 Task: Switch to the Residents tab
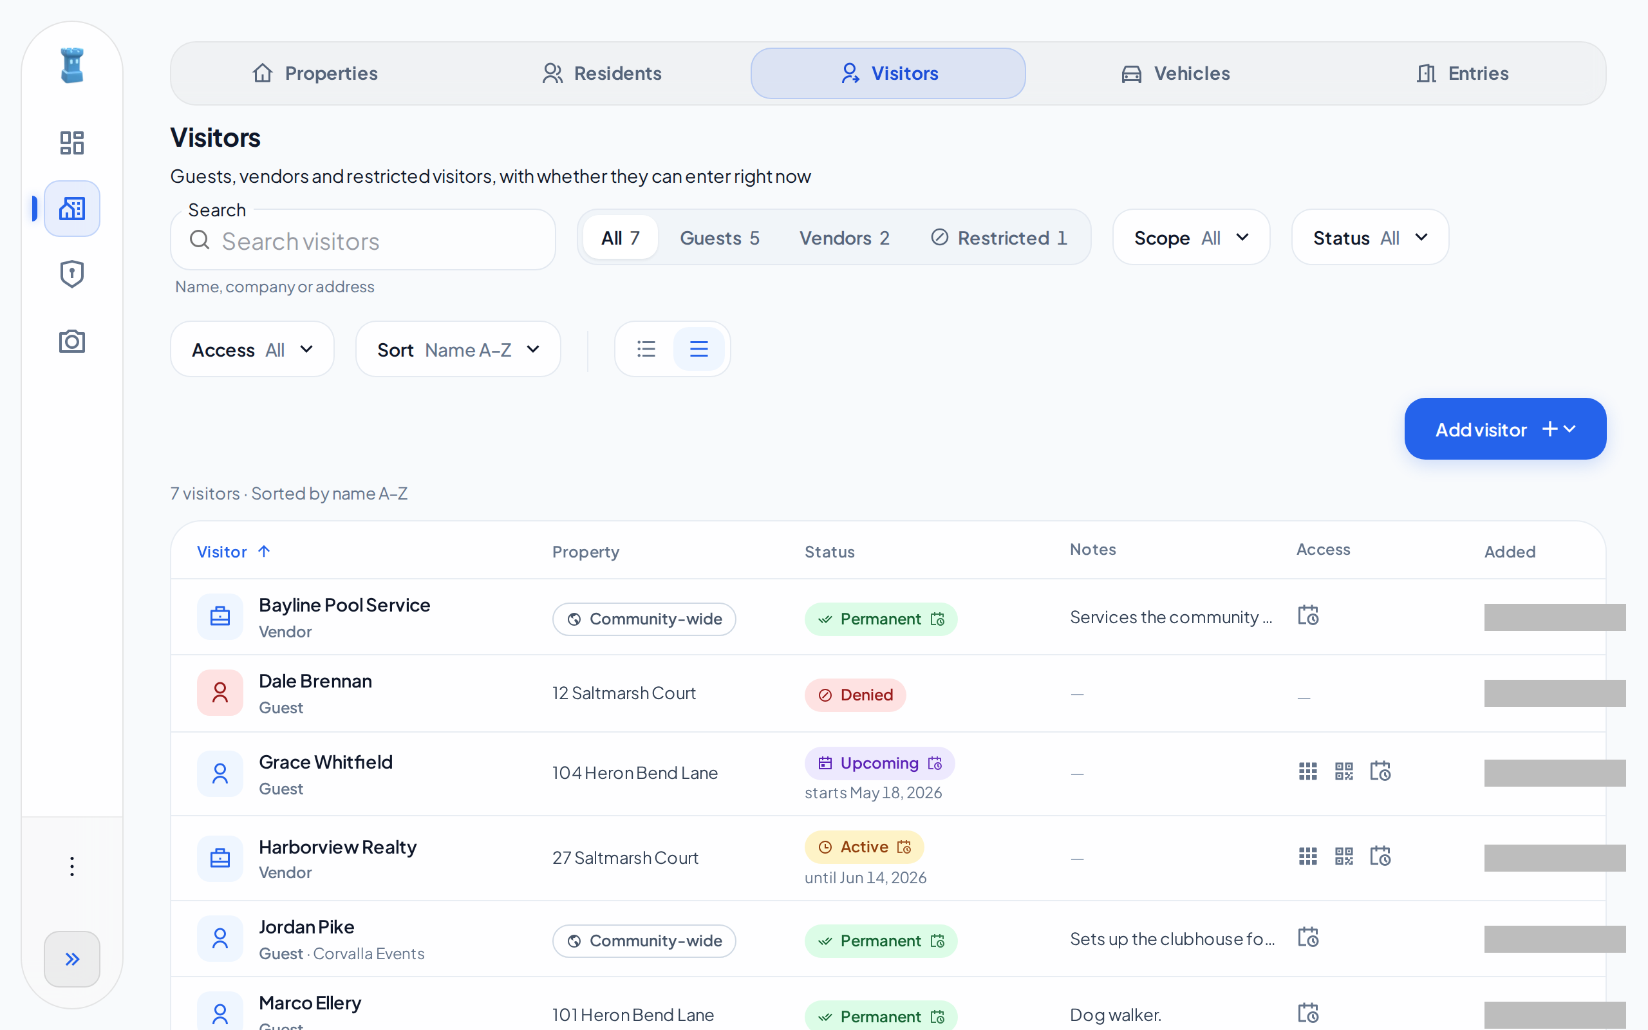pyautogui.click(x=601, y=73)
